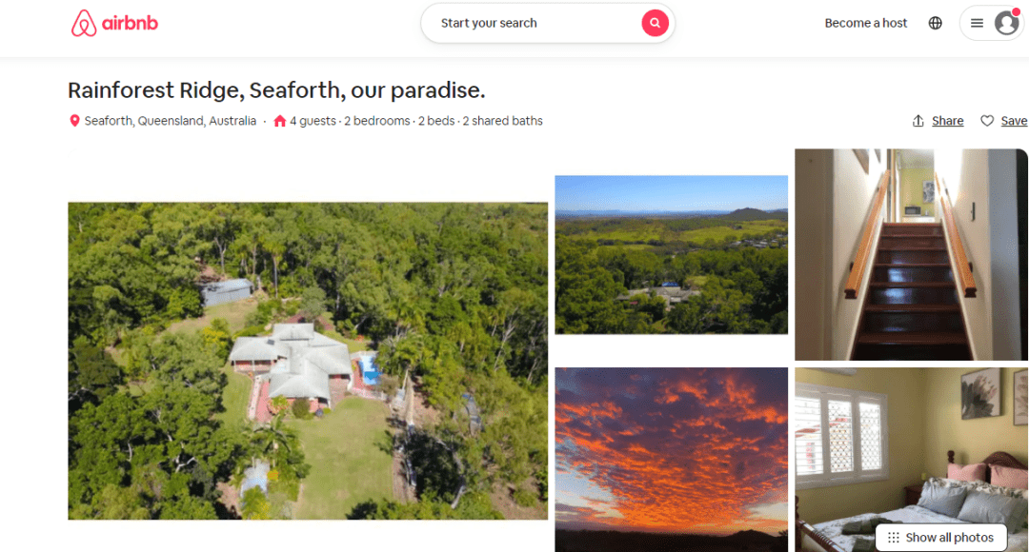Viewport: 1029px width, 552px height.
Task: Click the Share link text
Action: (948, 121)
